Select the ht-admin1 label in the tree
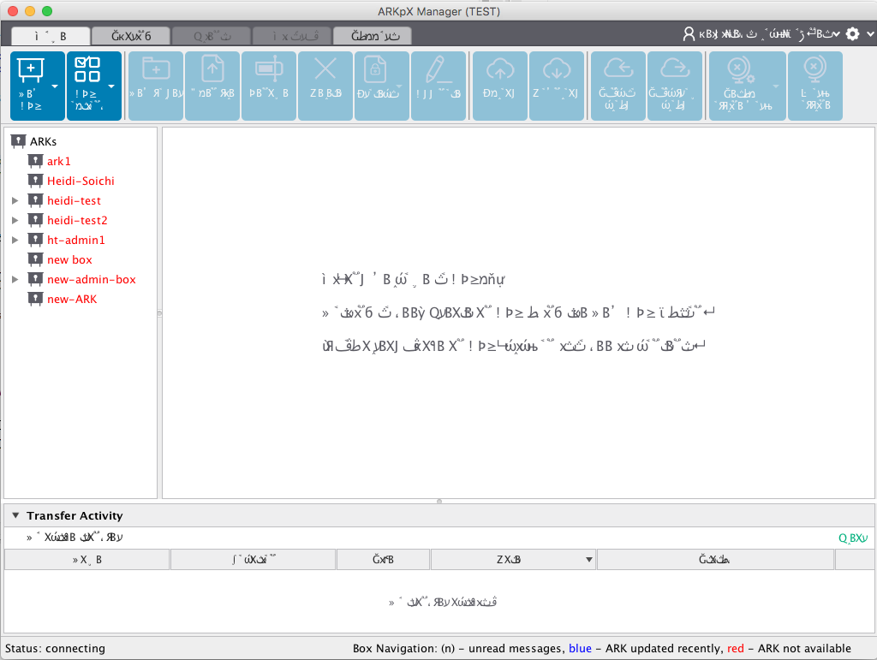The height and width of the screenshot is (660, 877). (x=76, y=240)
